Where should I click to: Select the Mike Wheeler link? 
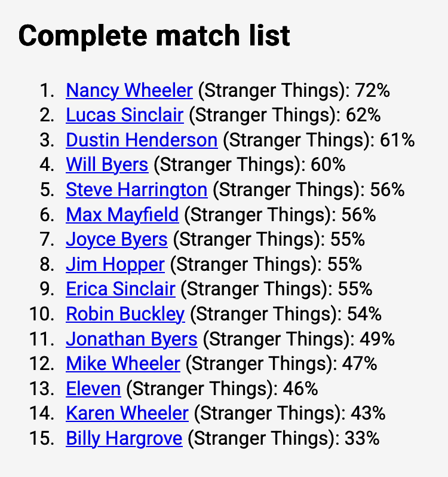(123, 363)
